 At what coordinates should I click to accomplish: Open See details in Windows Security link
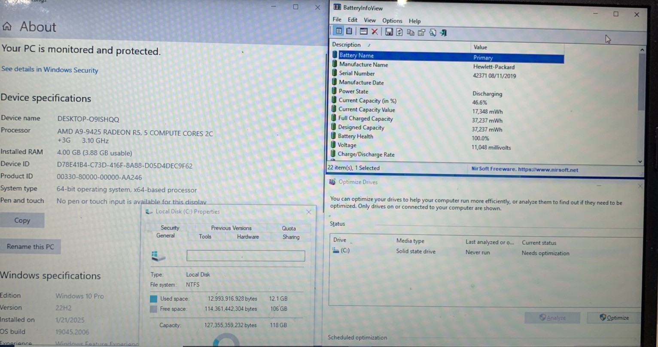tap(50, 70)
